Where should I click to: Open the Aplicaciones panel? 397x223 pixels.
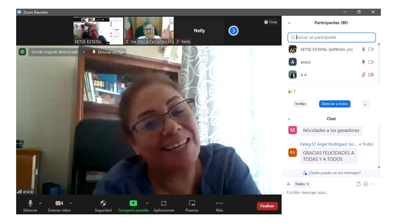(164, 206)
